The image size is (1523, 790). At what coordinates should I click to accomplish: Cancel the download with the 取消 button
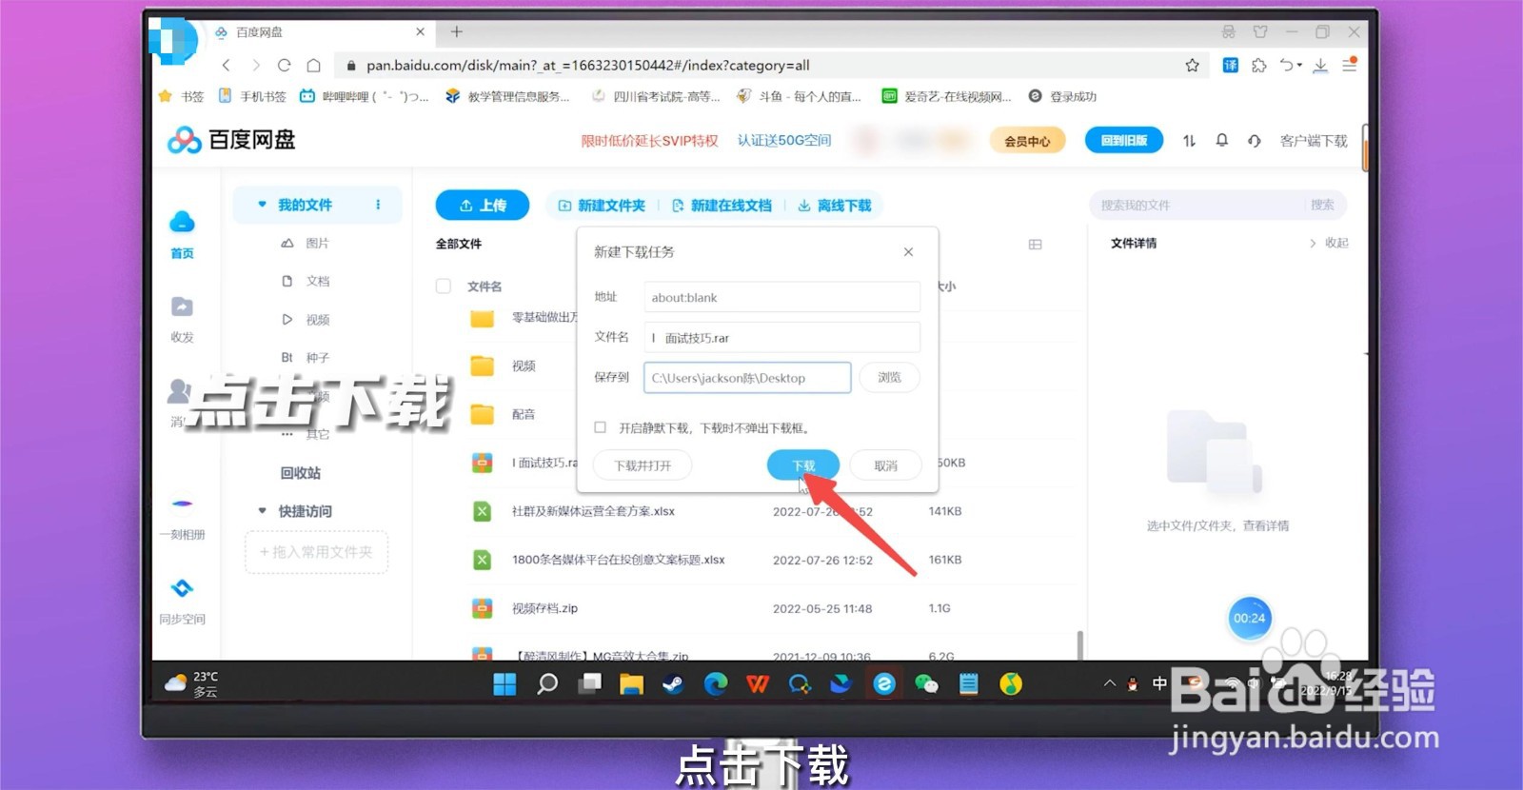(885, 465)
